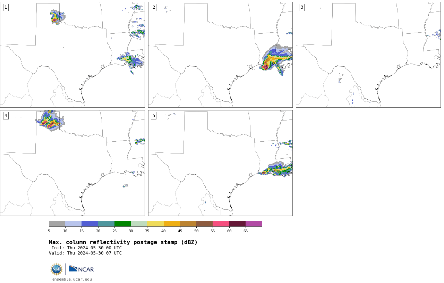Click the purple 65+ dBZ swatch
Image resolution: width=444 pixels, height=283 pixels.
click(254, 224)
